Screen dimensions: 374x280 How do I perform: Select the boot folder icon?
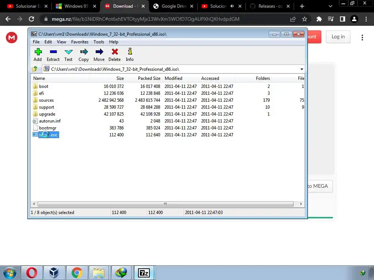[35, 86]
